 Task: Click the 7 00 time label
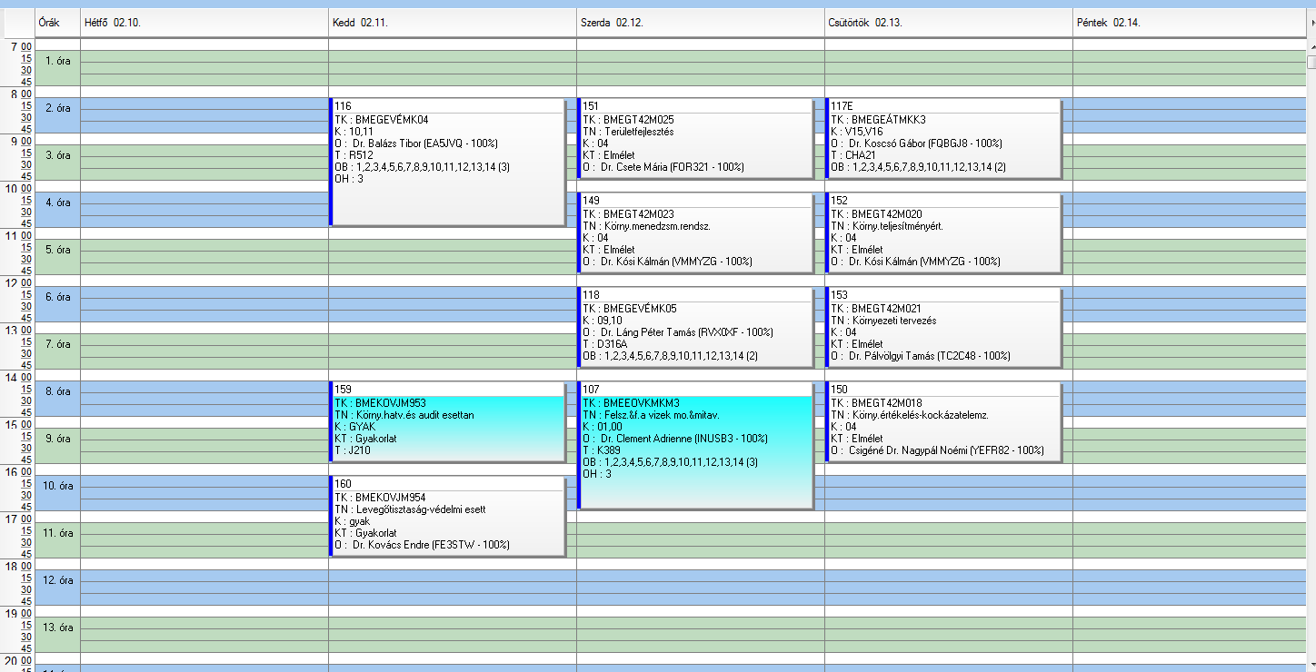coord(21,46)
